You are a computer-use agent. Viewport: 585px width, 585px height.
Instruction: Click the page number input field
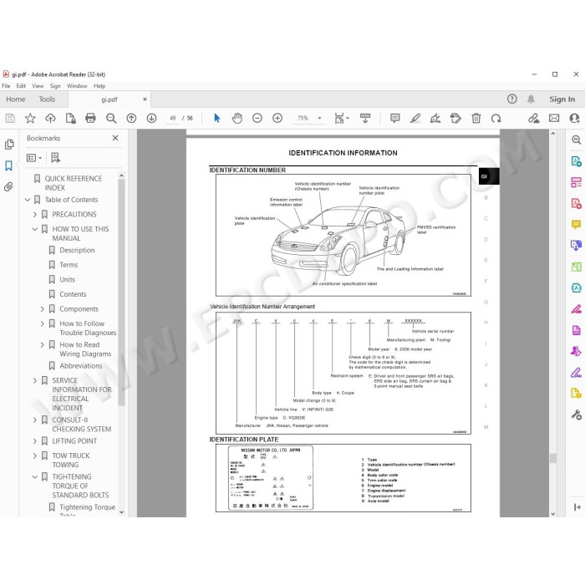click(173, 119)
